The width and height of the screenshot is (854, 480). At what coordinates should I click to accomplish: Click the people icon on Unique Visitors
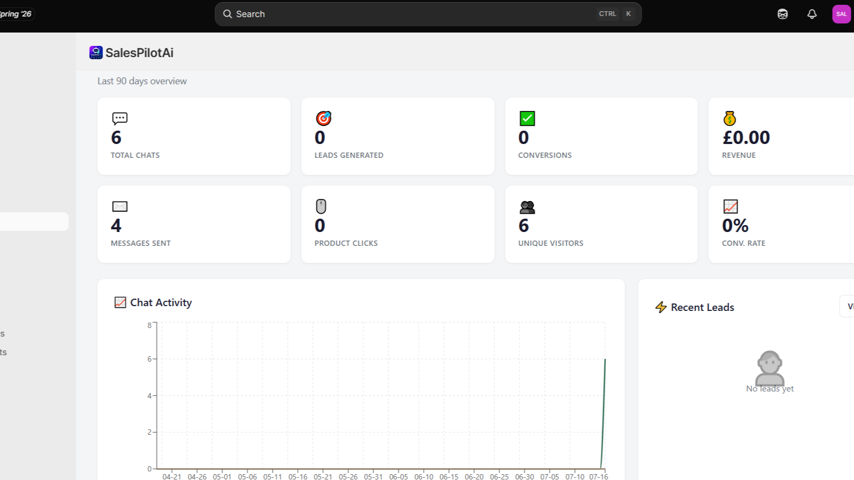[x=527, y=207]
